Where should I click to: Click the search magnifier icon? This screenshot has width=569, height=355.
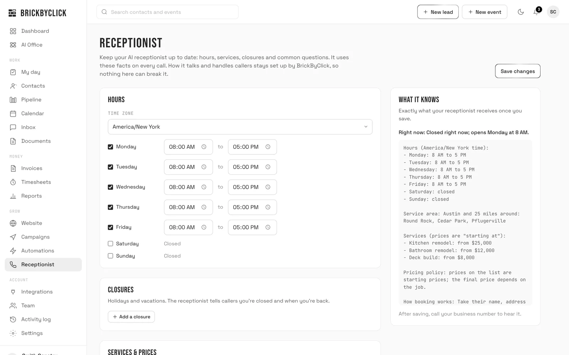[x=104, y=12]
